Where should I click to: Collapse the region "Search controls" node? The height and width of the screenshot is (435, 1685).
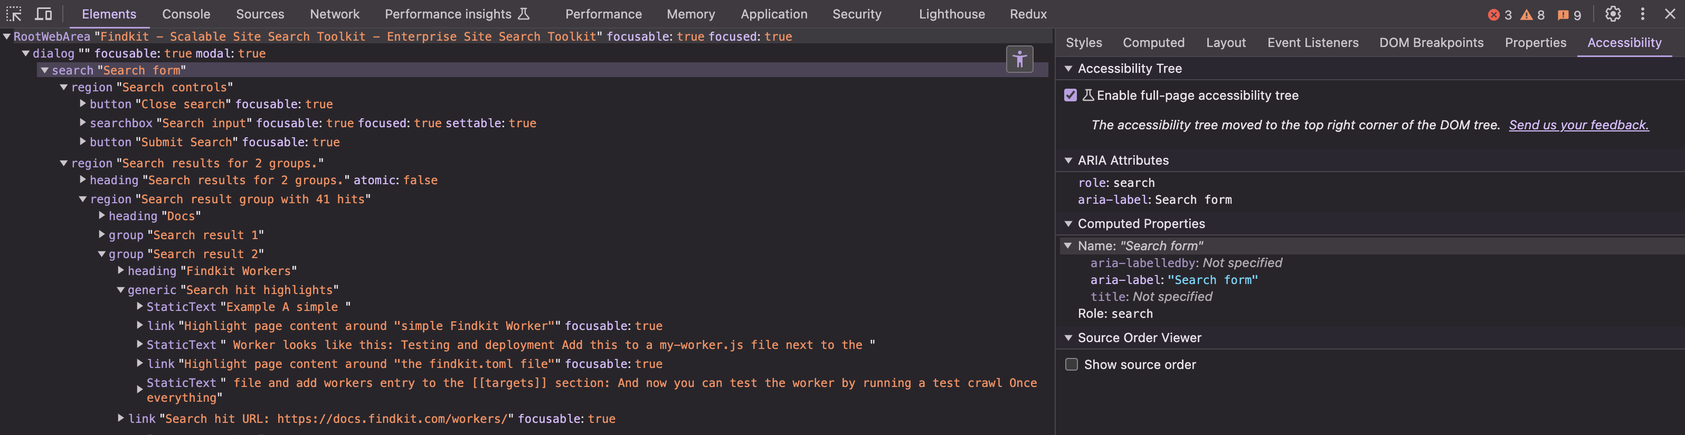(63, 87)
